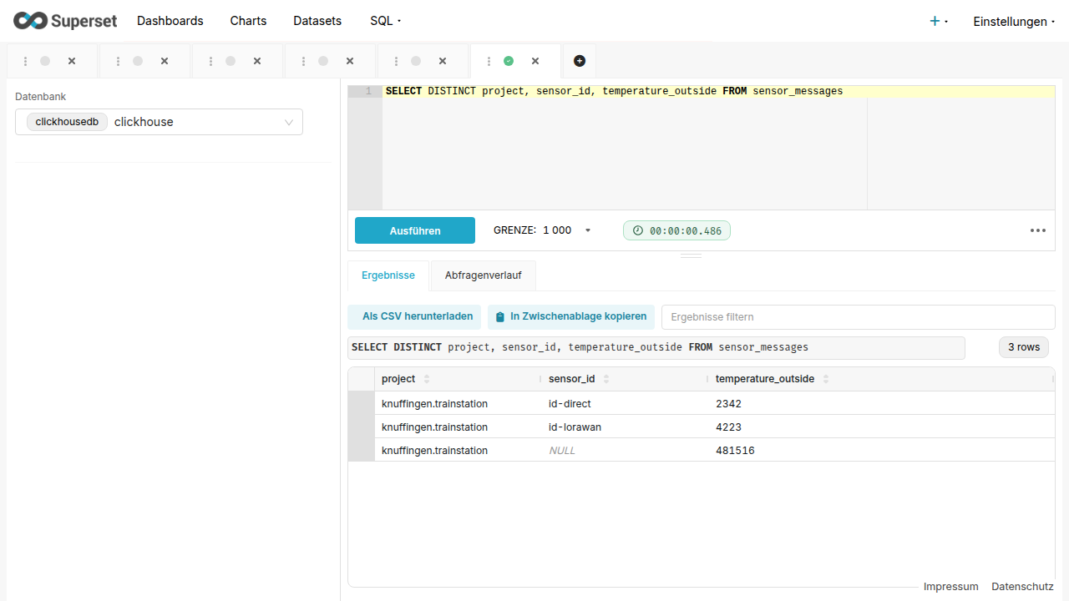Click the query timer badge
The width and height of the screenshot is (1069, 601).
coord(676,230)
